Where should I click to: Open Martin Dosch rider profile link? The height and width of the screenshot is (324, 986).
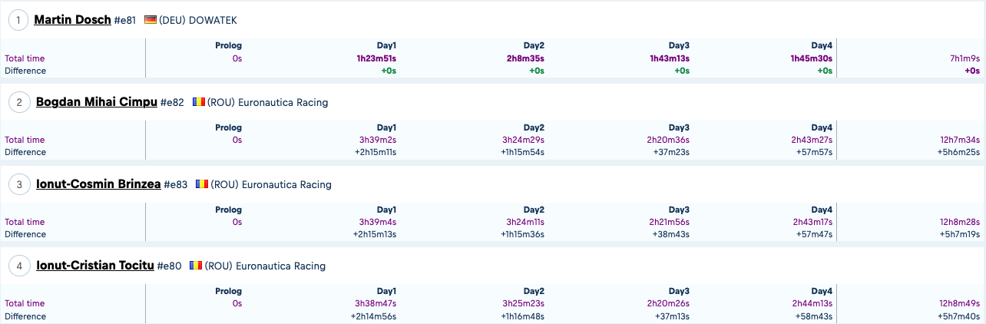pyautogui.click(x=72, y=20)
